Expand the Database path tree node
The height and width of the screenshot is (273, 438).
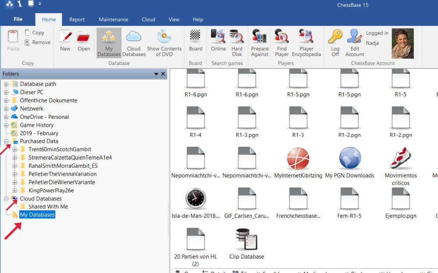pyautogui.click(x=6, y=84)
